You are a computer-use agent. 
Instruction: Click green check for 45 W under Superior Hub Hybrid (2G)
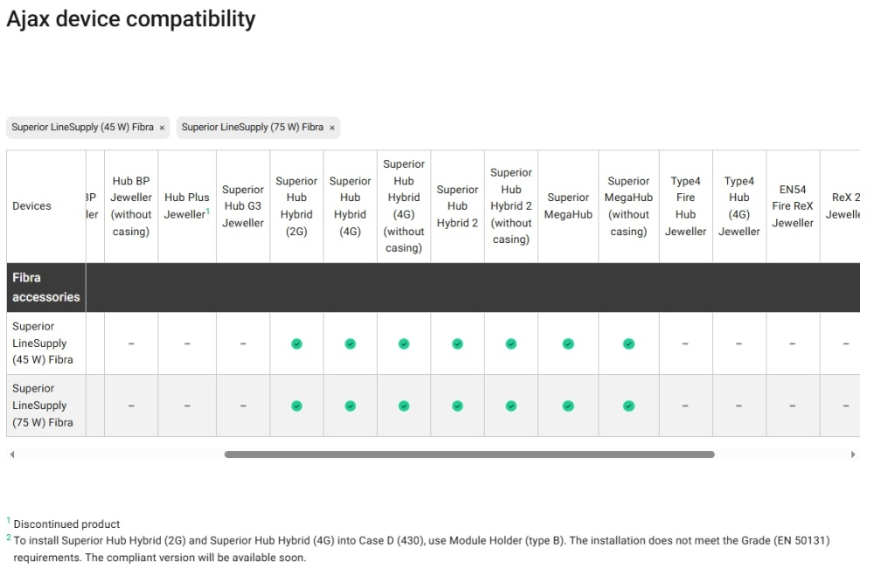[x=296, y=344]
